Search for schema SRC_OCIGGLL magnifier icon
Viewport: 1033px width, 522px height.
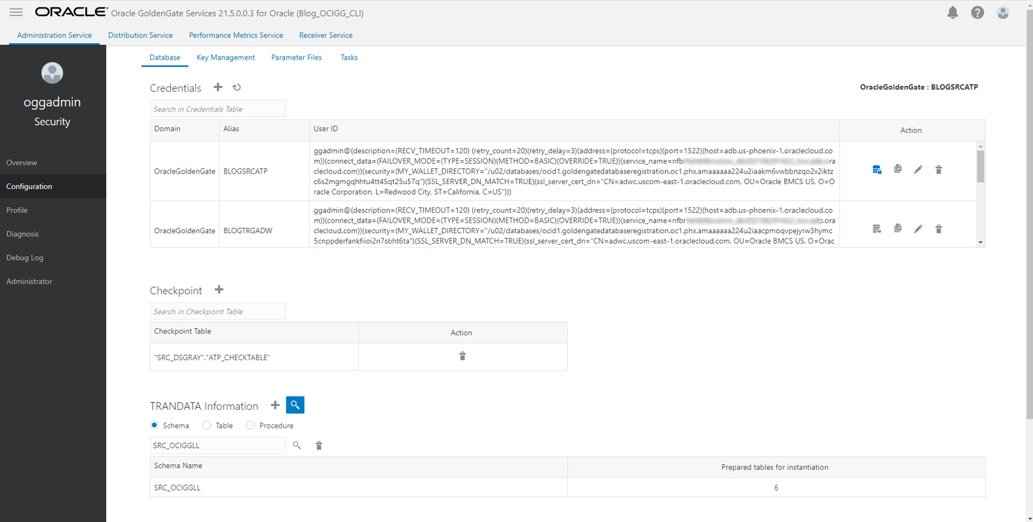pyautogui.click(x=297, y=445)
